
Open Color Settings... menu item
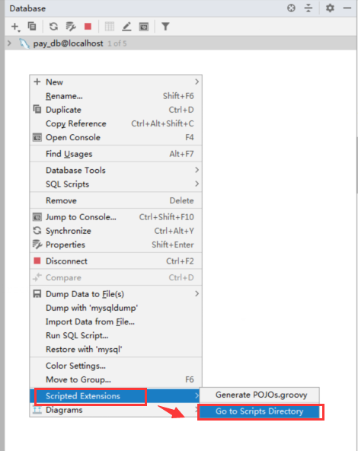[x=116, y=366]
